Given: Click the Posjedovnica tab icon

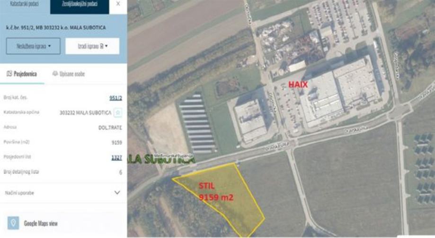Looking at the screenshot, I should [9, 74].
